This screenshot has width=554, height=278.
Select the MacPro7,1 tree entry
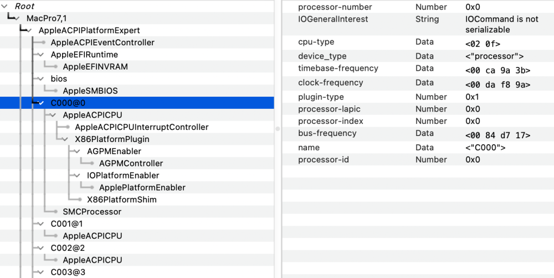(x=47, y=18)
